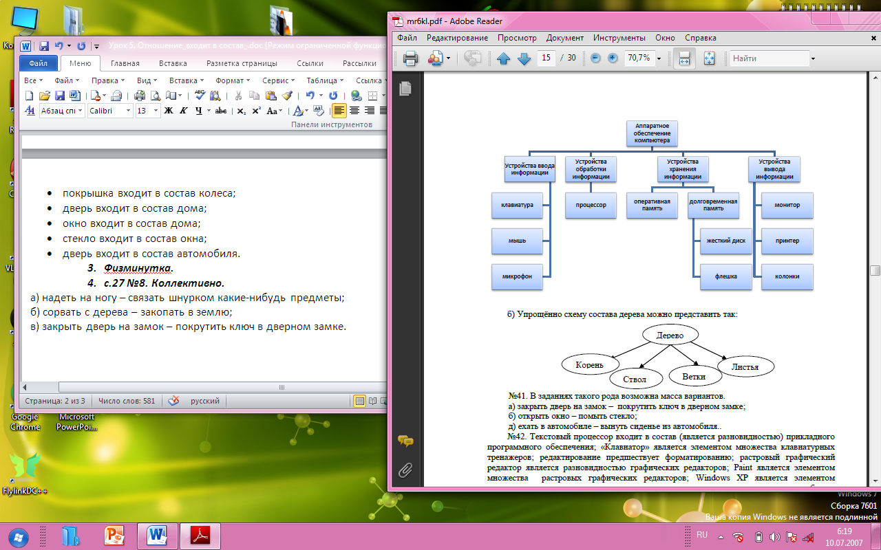Click the Найти search field in Adobe Reader
881x550 pixels.
[769, 58]
